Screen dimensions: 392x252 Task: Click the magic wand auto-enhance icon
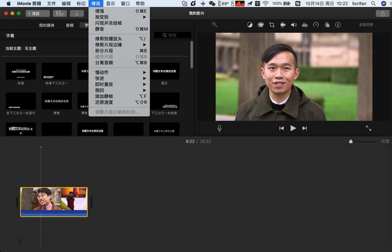coord(214,25)
